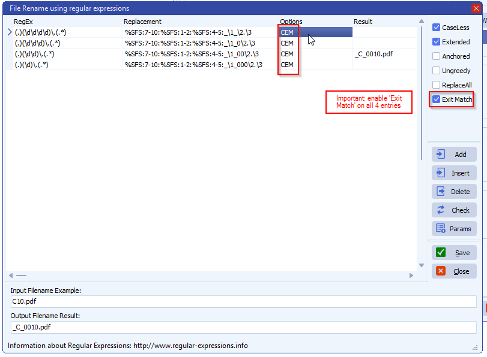
Task: Click the green checkmark Save icon
Action: click(x=441, y=252)
